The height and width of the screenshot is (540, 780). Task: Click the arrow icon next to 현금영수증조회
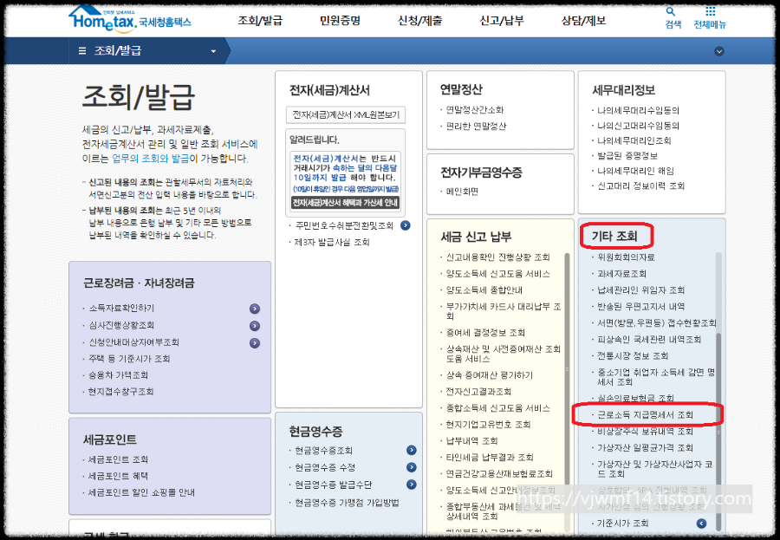pyautogui.click(x=412, y=449)
